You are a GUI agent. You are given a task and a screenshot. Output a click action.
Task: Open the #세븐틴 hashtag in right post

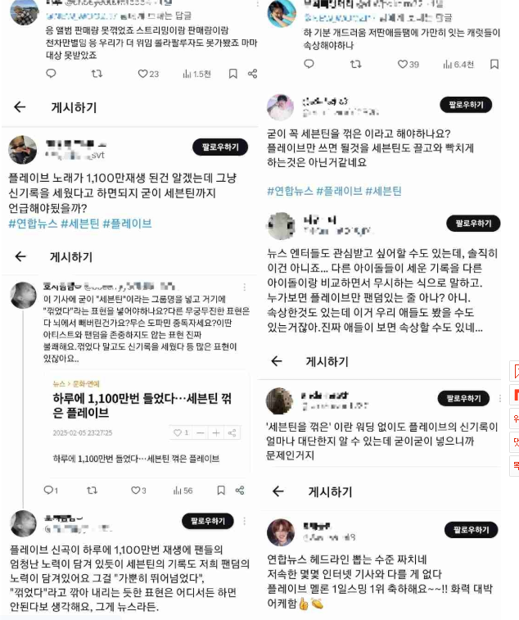383,192
